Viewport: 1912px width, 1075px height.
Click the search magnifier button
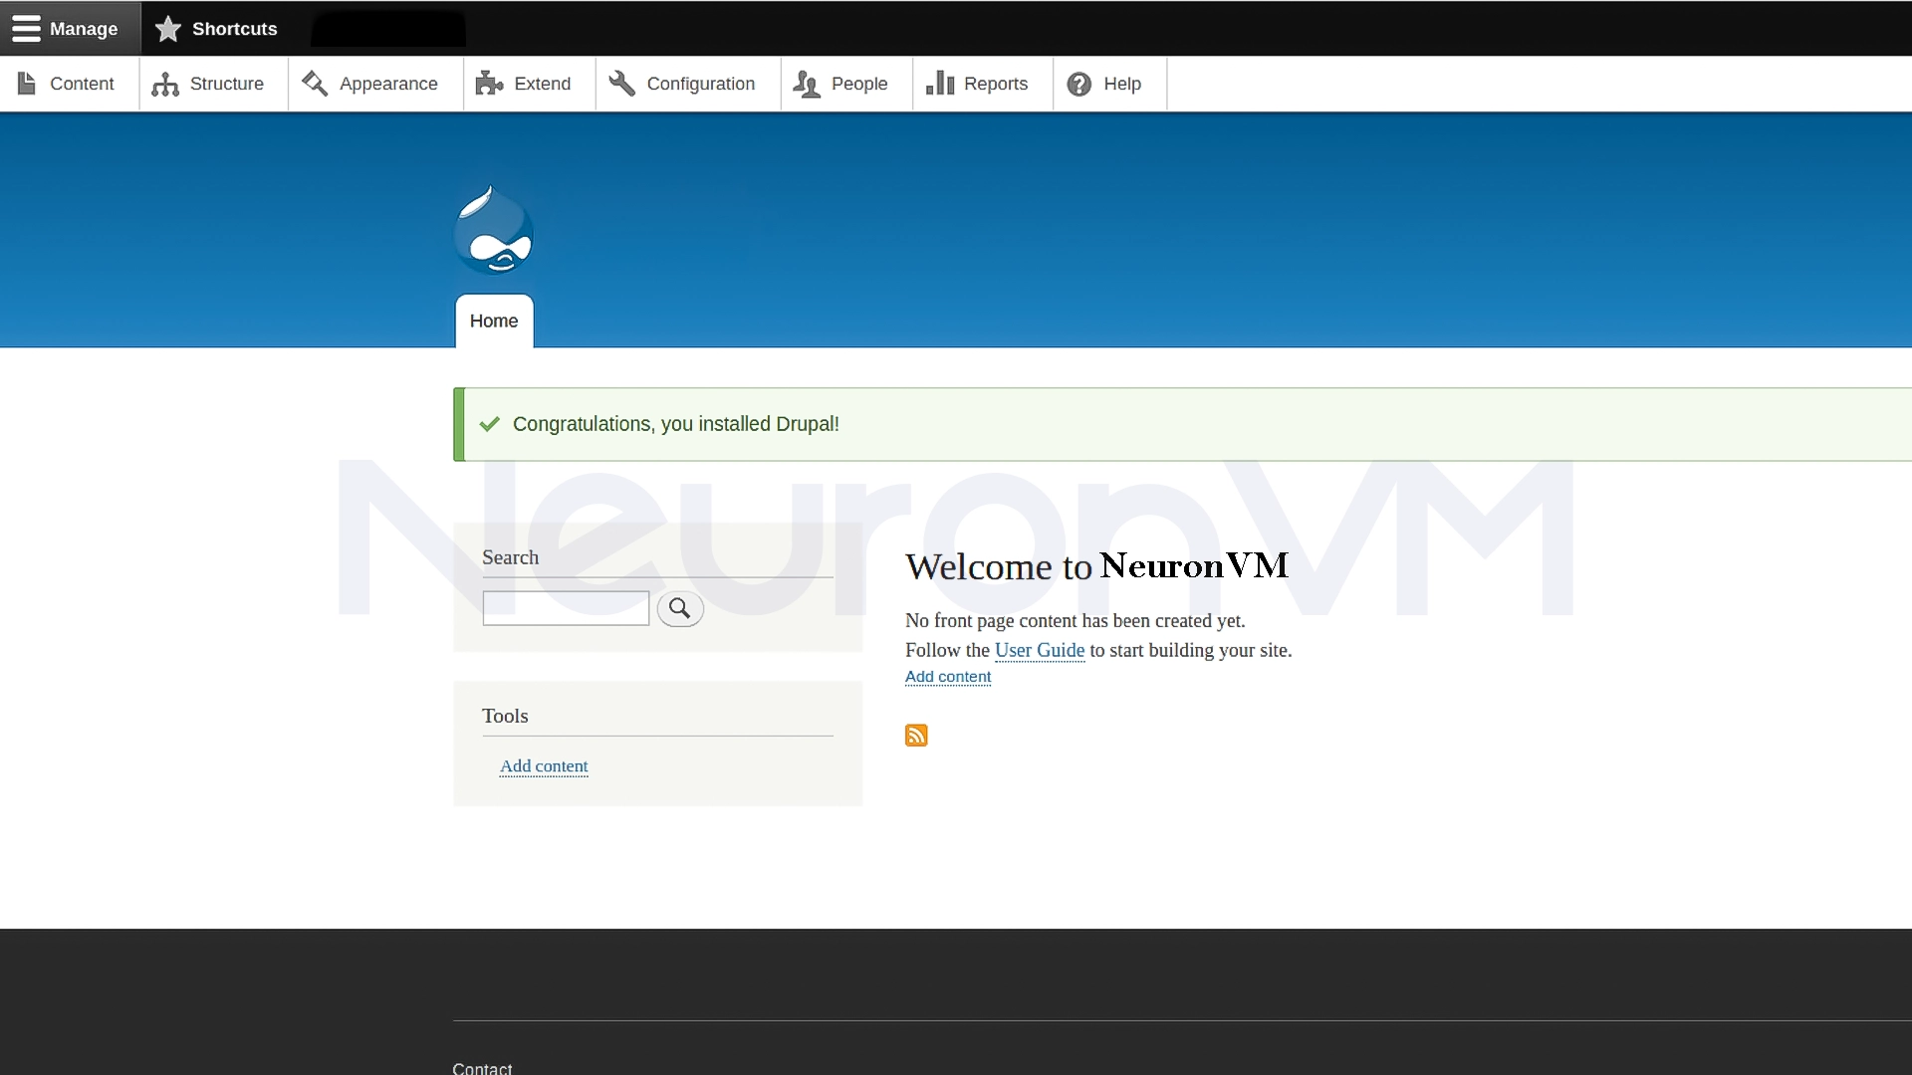tap(679, 608)
